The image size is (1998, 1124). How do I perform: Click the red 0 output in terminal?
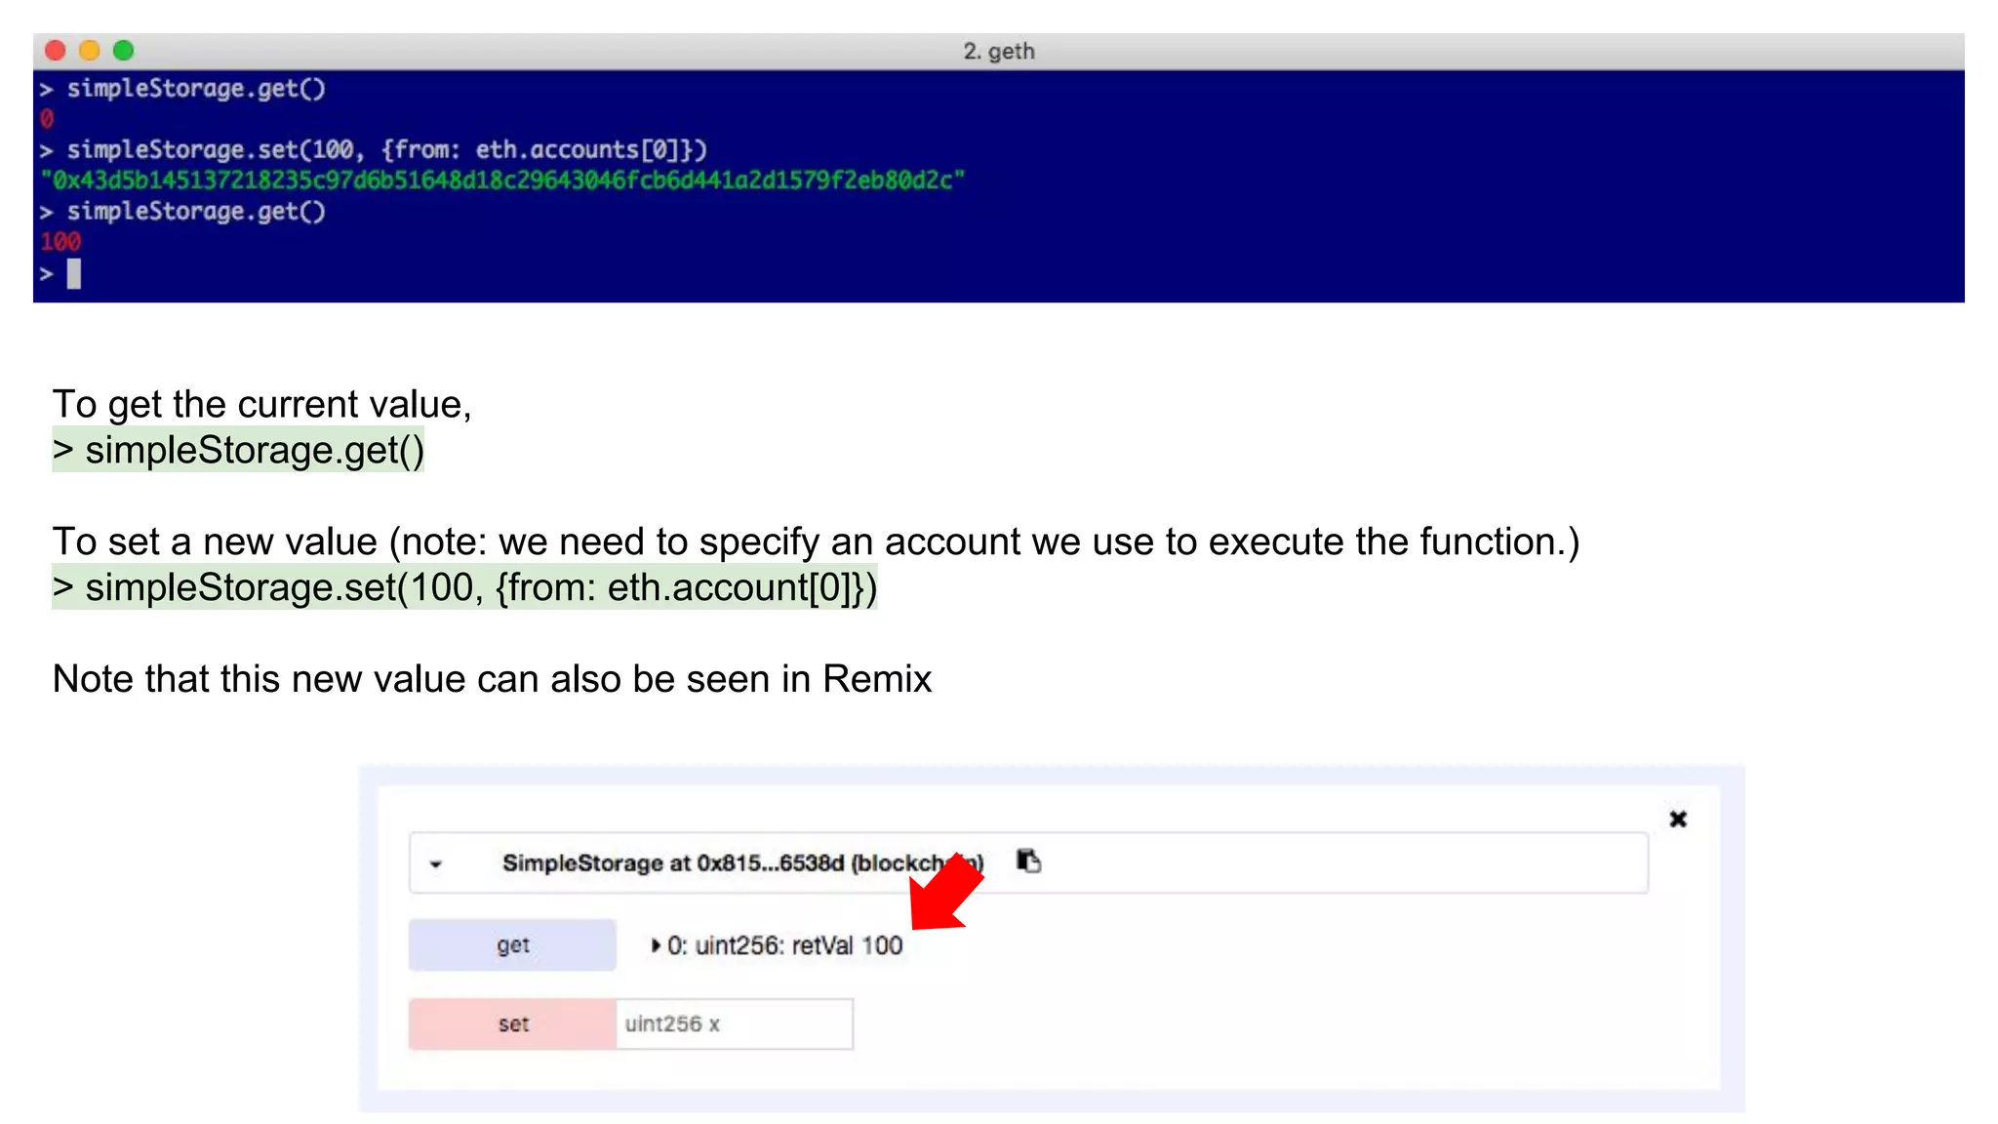point(47,119)
